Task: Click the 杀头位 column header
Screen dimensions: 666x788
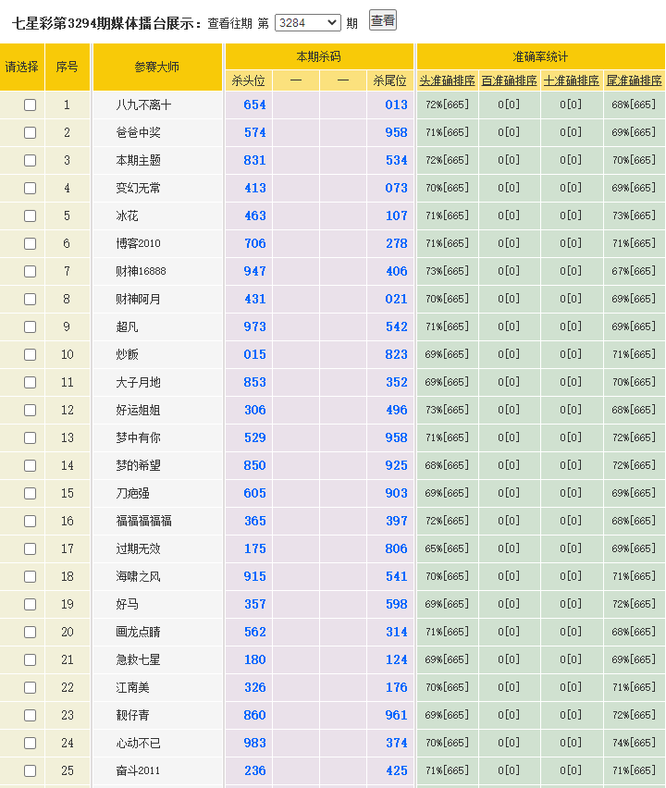Action: [x=249, y=81]
